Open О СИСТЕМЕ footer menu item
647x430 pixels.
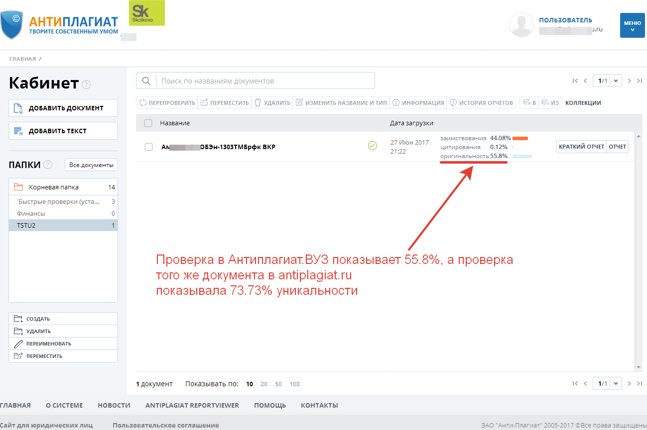(x=64, y=405)
